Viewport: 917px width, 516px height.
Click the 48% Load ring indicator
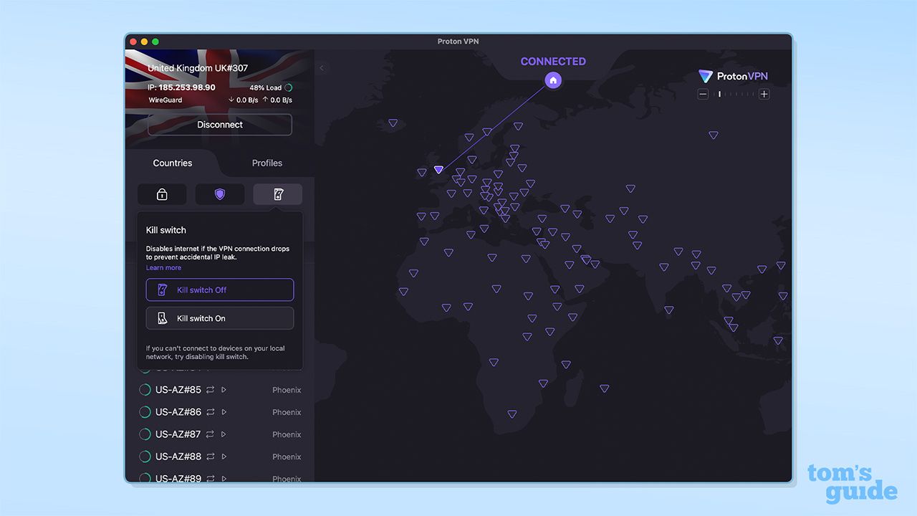click(288, 87)
